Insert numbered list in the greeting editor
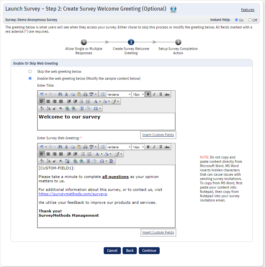Image resolution: width=265 pixels, height=267 pixels. (x=89, y=154)
